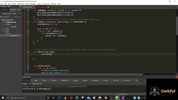Select the BuildQ tab in Output View
The image size is (178, 100).
click(x=84, y=80)
